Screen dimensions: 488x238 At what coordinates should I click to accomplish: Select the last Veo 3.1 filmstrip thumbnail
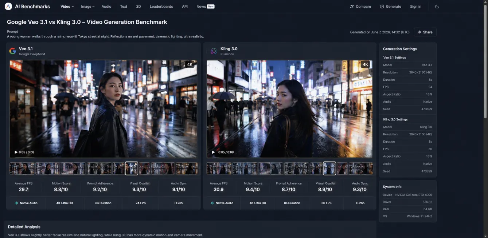[187, 168]
